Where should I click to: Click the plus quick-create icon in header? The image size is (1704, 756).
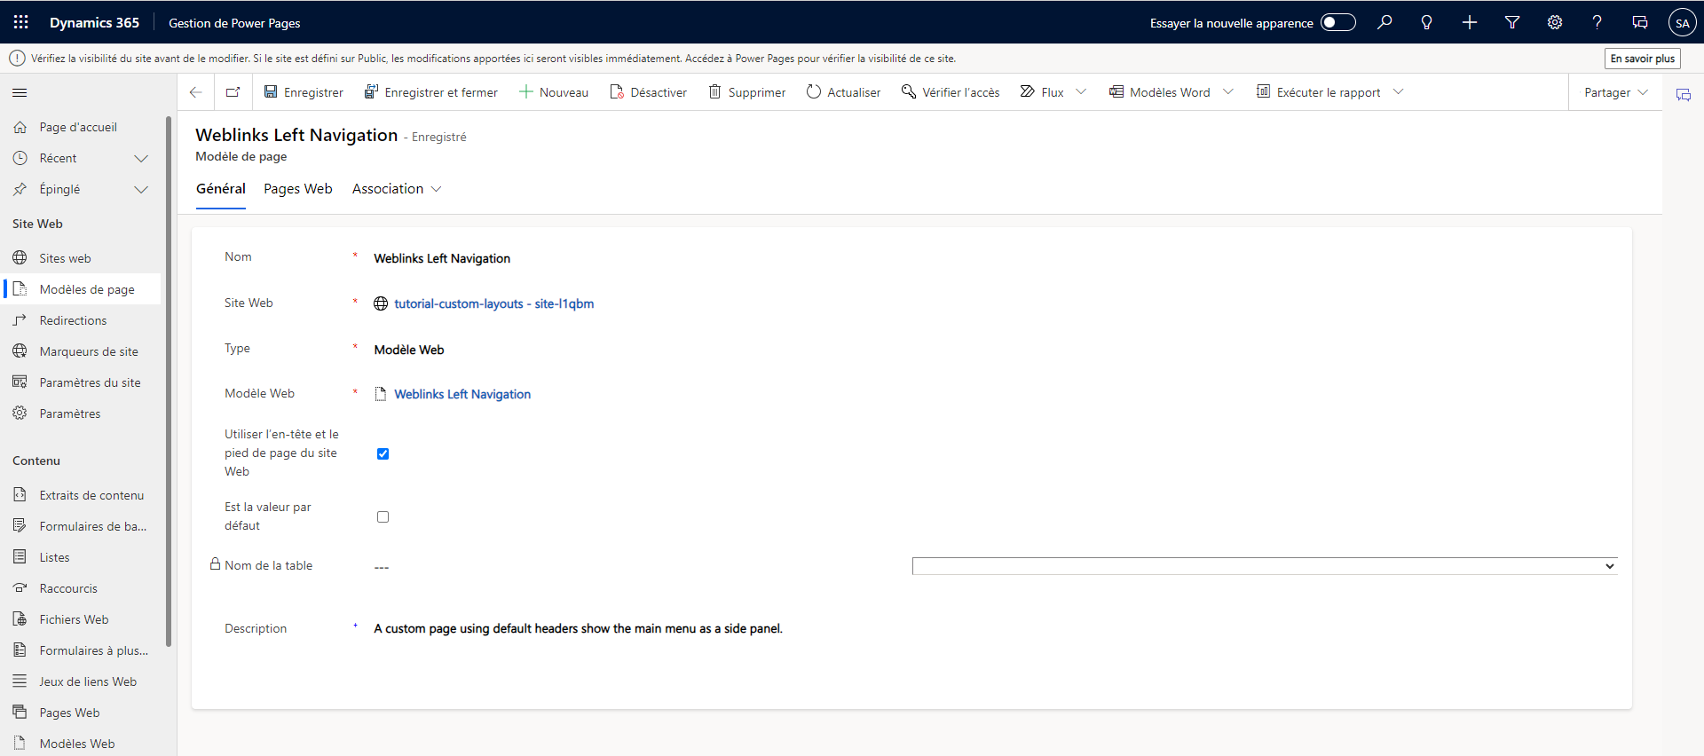click(x=1470, y=22)
